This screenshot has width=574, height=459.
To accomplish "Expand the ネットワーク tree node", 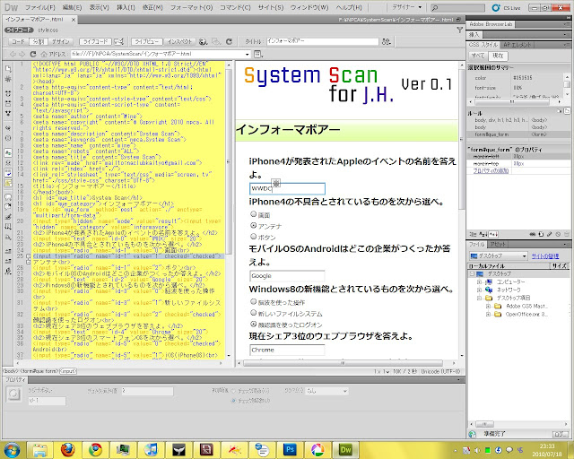I will pyautogui.click(x=479, y=290).
